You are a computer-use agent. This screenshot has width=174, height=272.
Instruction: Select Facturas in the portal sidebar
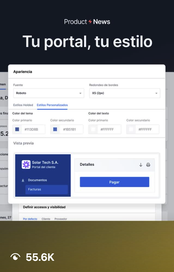(x=46, y=190)
